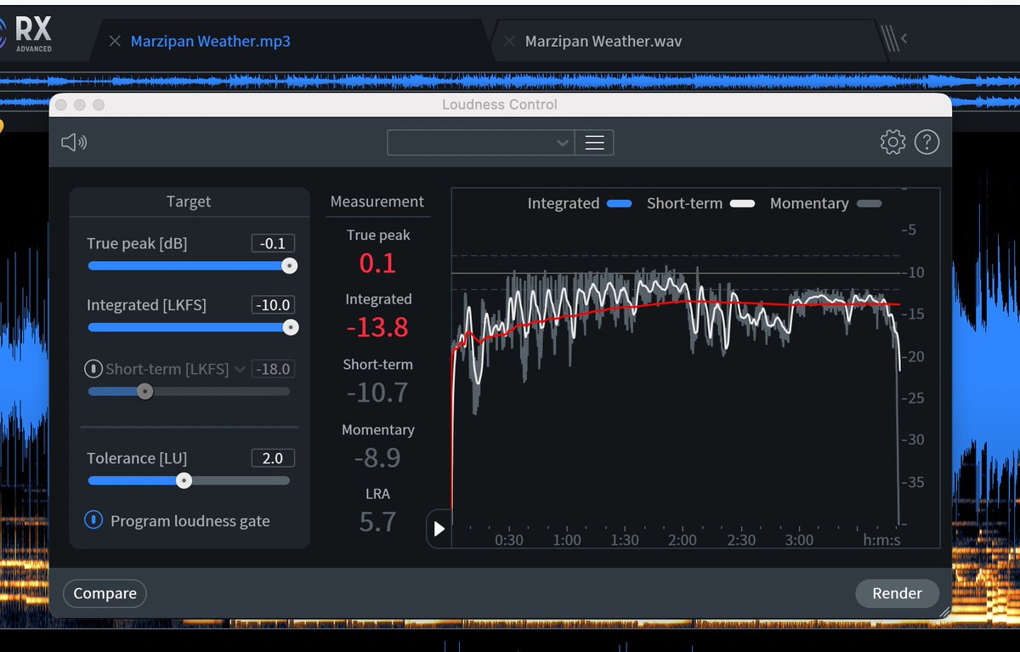Viewport: 1020px width, 652px height.
Task: Click the Compare button
Action: coord(105,593)
